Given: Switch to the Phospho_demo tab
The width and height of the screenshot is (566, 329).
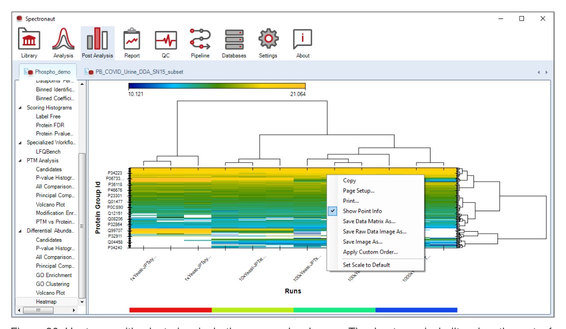Looking at the screenshot, I should [47, 72].
